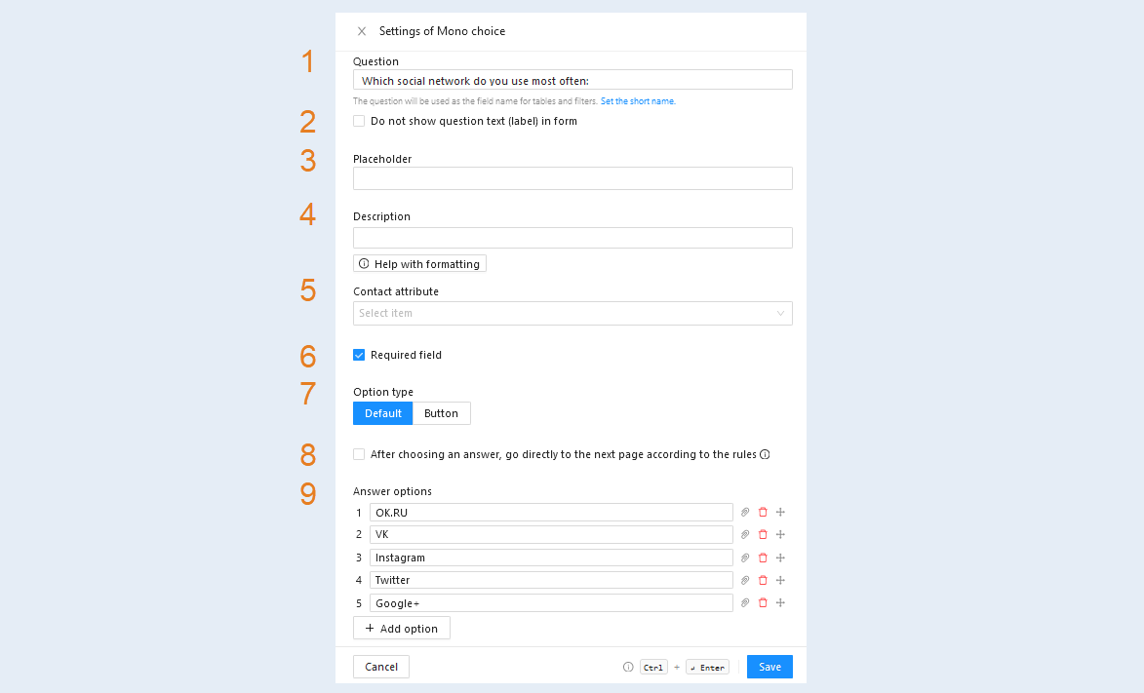Click the move handle for Instagram option
Image resolution: width=1144 pixels, height=693 pixels.
[x=780, y=558]
